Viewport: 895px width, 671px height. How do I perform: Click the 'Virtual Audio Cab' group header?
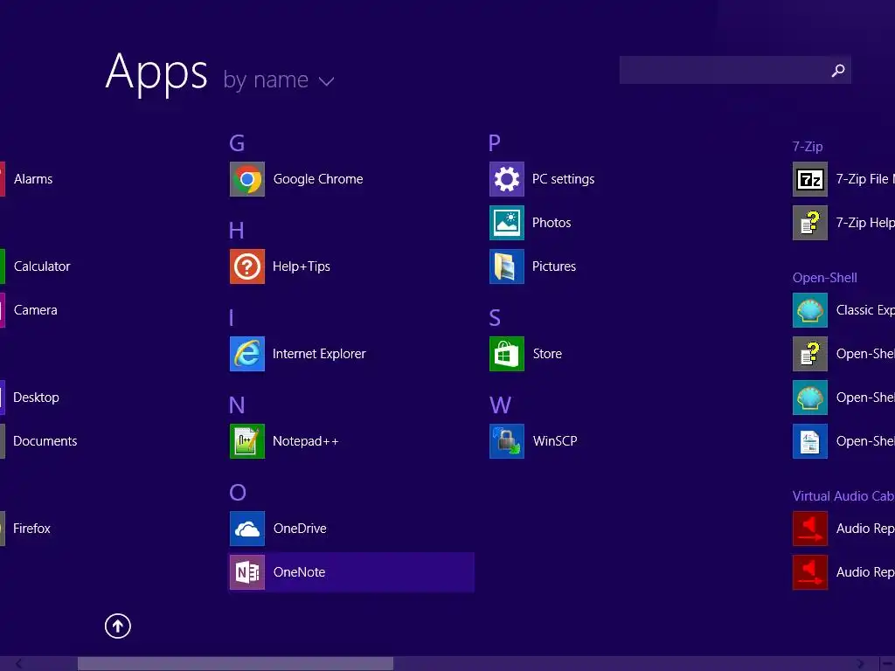pos(843,496)
